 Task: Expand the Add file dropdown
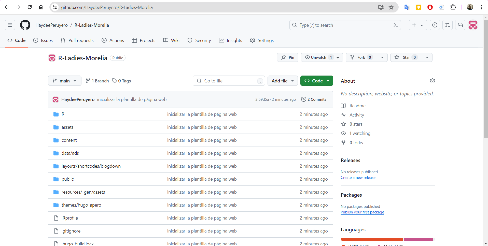click(x=283, y=81)
